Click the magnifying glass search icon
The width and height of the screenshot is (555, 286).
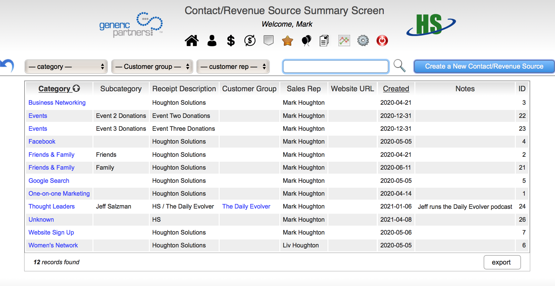399,66
